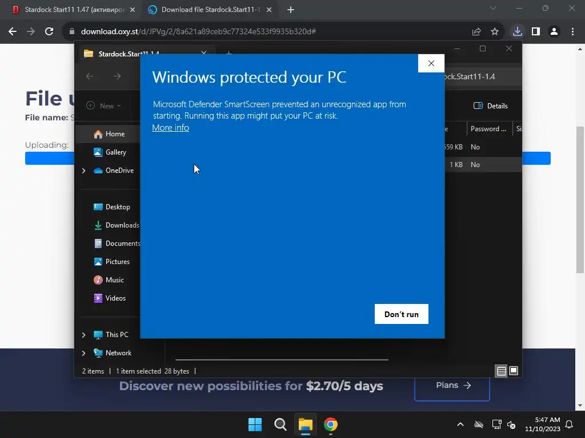Select the 1 KB file row
585x438 pixels.
[x=483, y=165]
